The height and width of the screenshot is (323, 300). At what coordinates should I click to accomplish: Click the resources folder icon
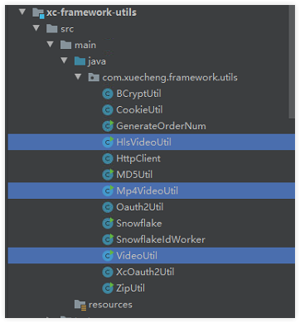80,305
